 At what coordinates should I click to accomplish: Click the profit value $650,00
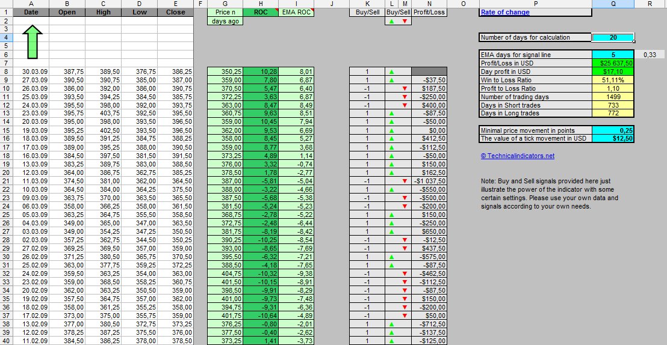430,231
